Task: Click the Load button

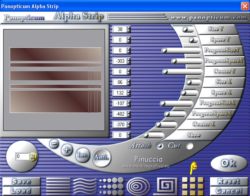Action: point(21,191)
